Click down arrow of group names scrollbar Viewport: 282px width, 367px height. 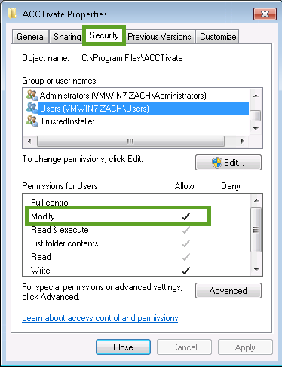point(256,129)
